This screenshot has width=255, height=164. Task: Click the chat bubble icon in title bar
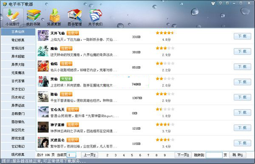coord(221,3)
